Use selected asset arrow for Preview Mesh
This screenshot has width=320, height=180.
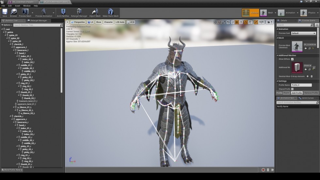point(306,48)
